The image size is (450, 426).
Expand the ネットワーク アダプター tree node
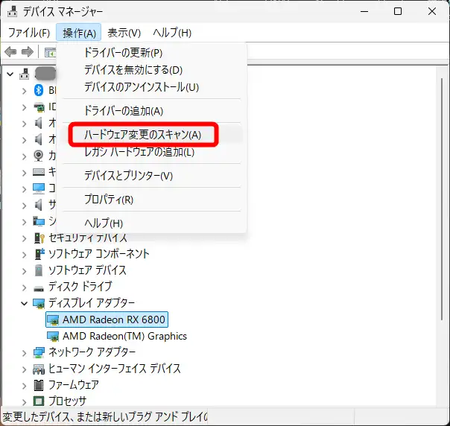coord(25,352)
